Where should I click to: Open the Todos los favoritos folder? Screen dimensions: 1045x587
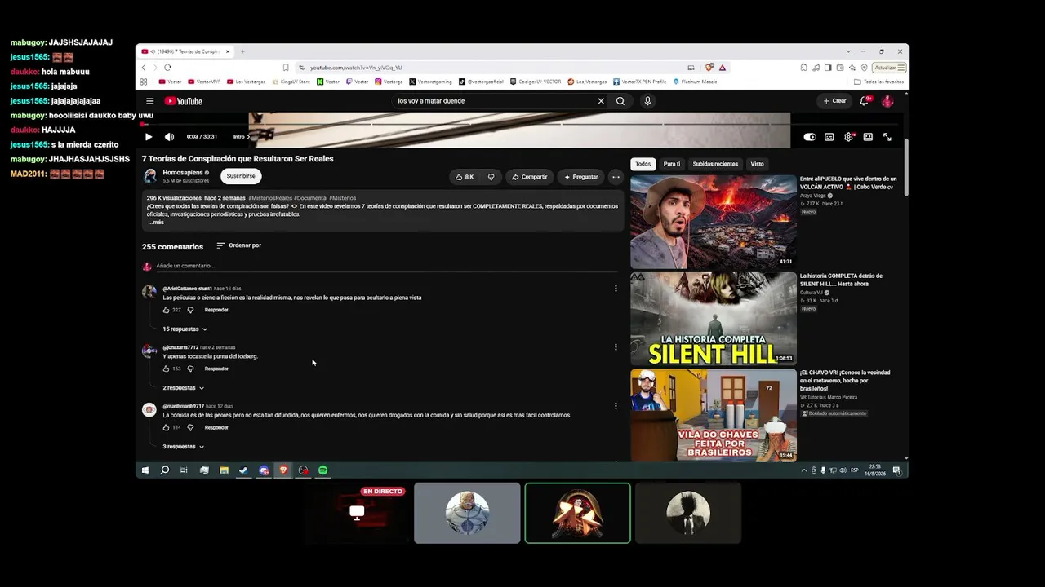pyautogui.click(x=879, y=82)
